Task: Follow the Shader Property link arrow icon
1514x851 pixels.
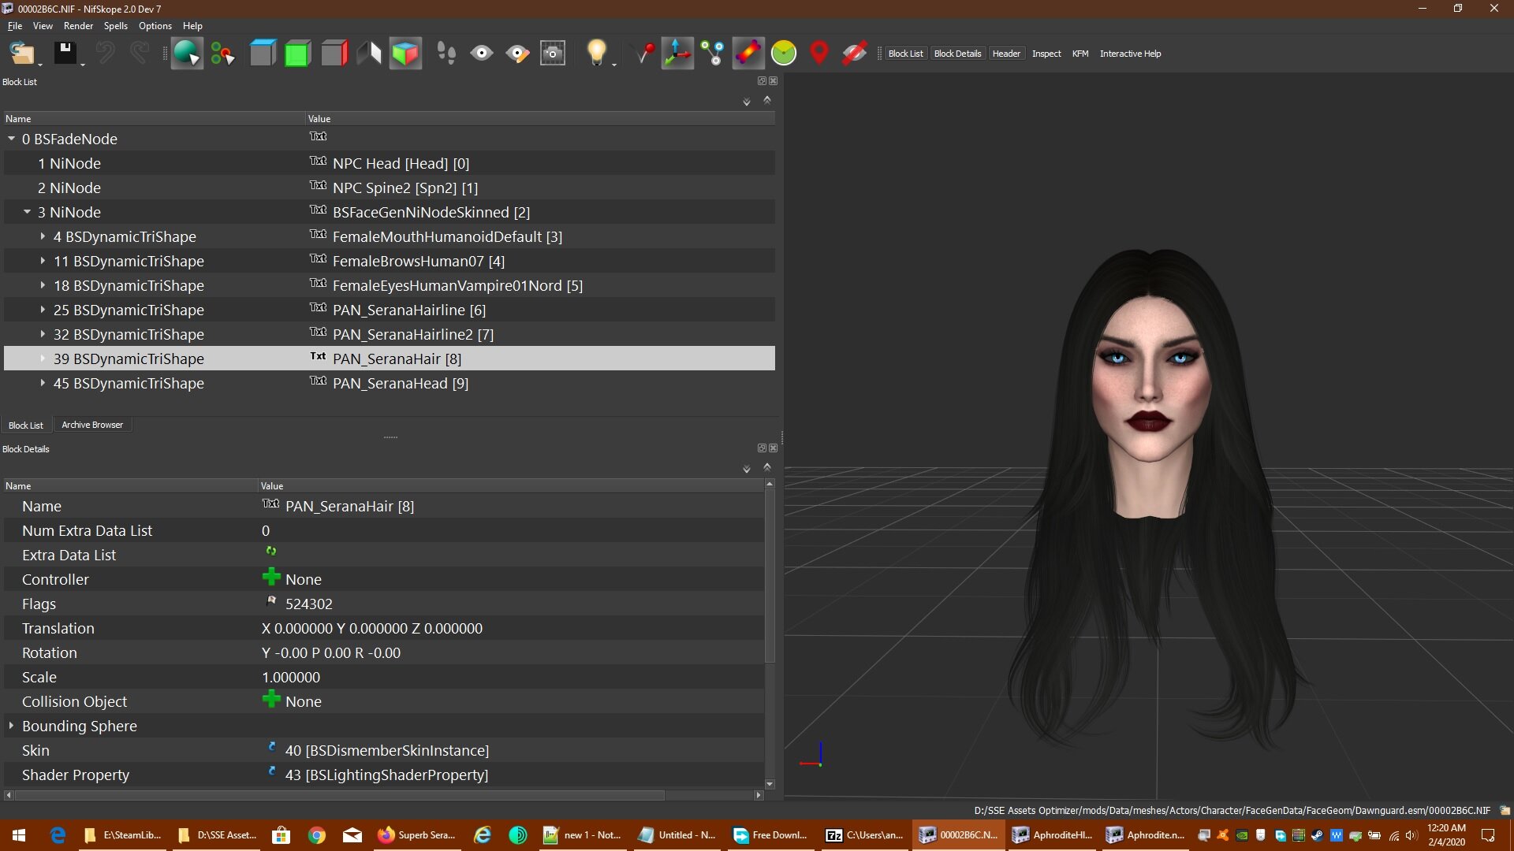Action: point(272,771)
